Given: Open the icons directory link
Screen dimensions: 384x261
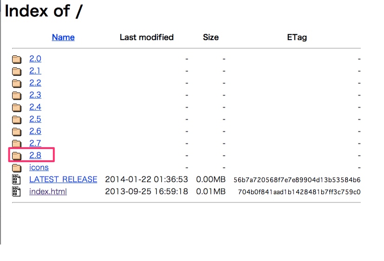Looking at the screenshot, I should (39, 167).
